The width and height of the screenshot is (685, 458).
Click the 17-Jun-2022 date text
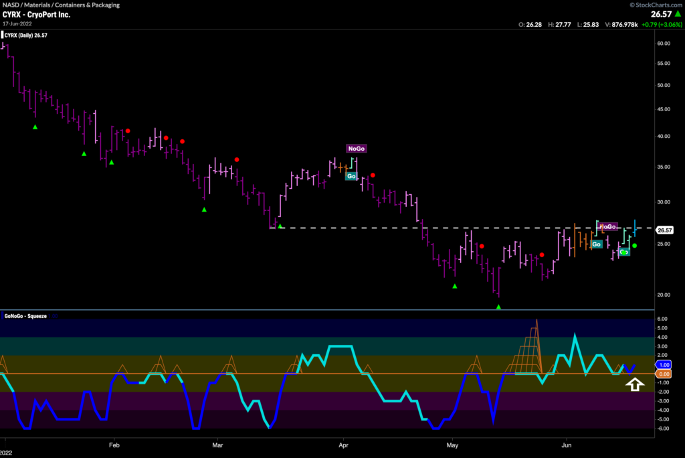click(17, 23)
